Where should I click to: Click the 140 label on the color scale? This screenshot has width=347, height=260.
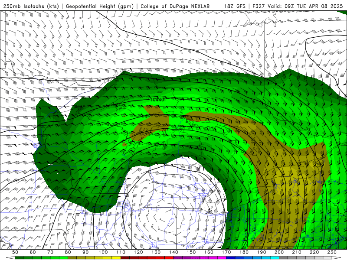[x=173, y=252]
